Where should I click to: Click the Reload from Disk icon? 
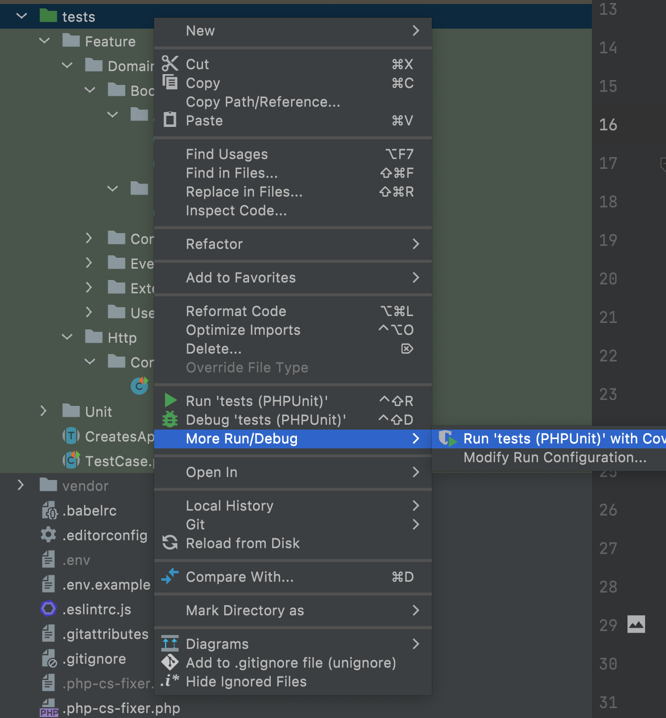[x=170, y=543]
